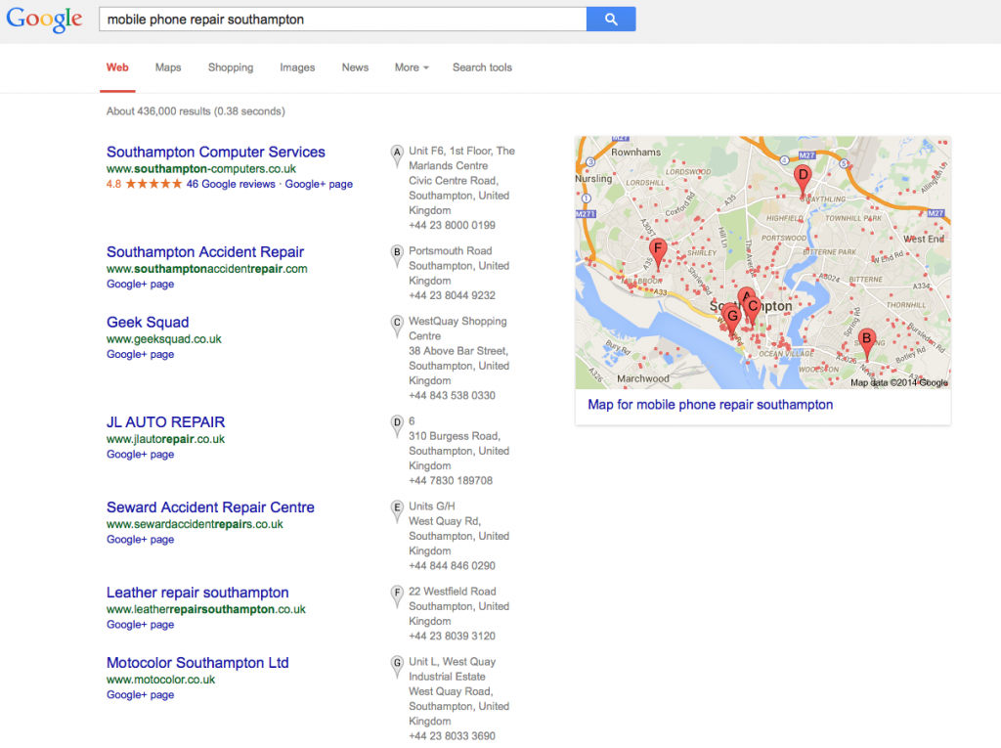
Task: Open Southampton Accident Repair result
Action: [x=205, y=252]
